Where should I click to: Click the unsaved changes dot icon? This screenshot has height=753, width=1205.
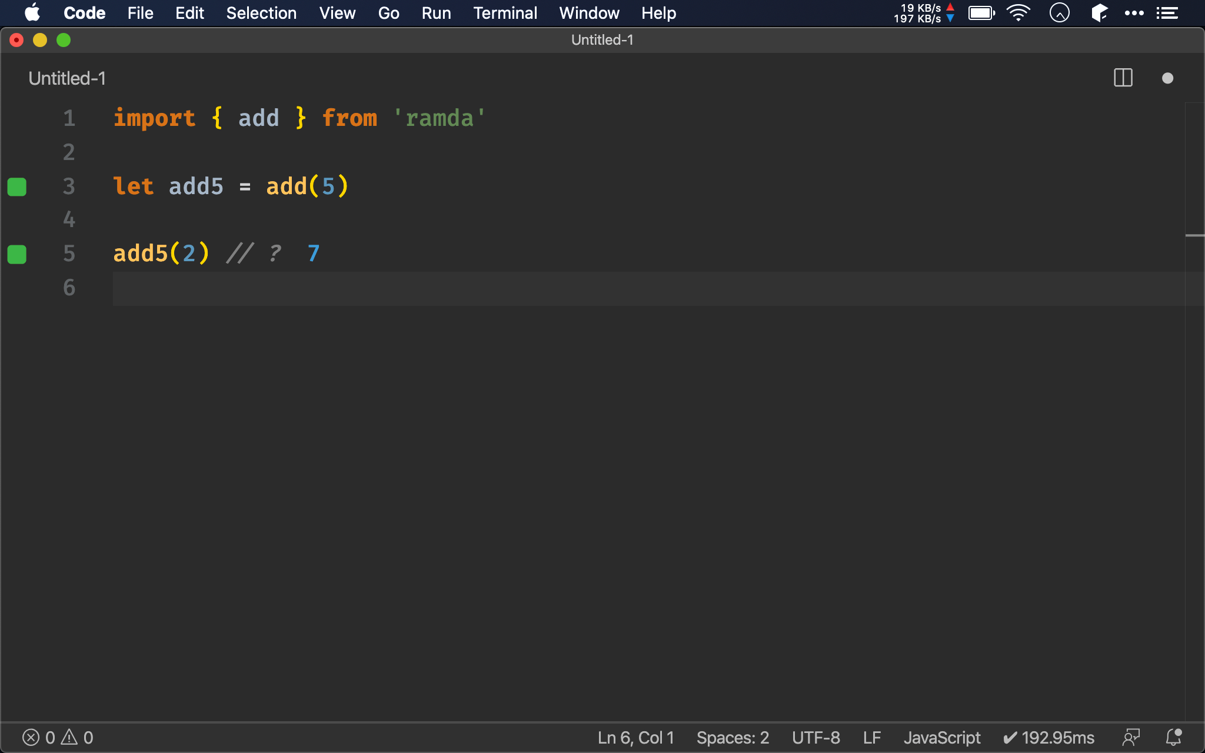[1167, 78]
